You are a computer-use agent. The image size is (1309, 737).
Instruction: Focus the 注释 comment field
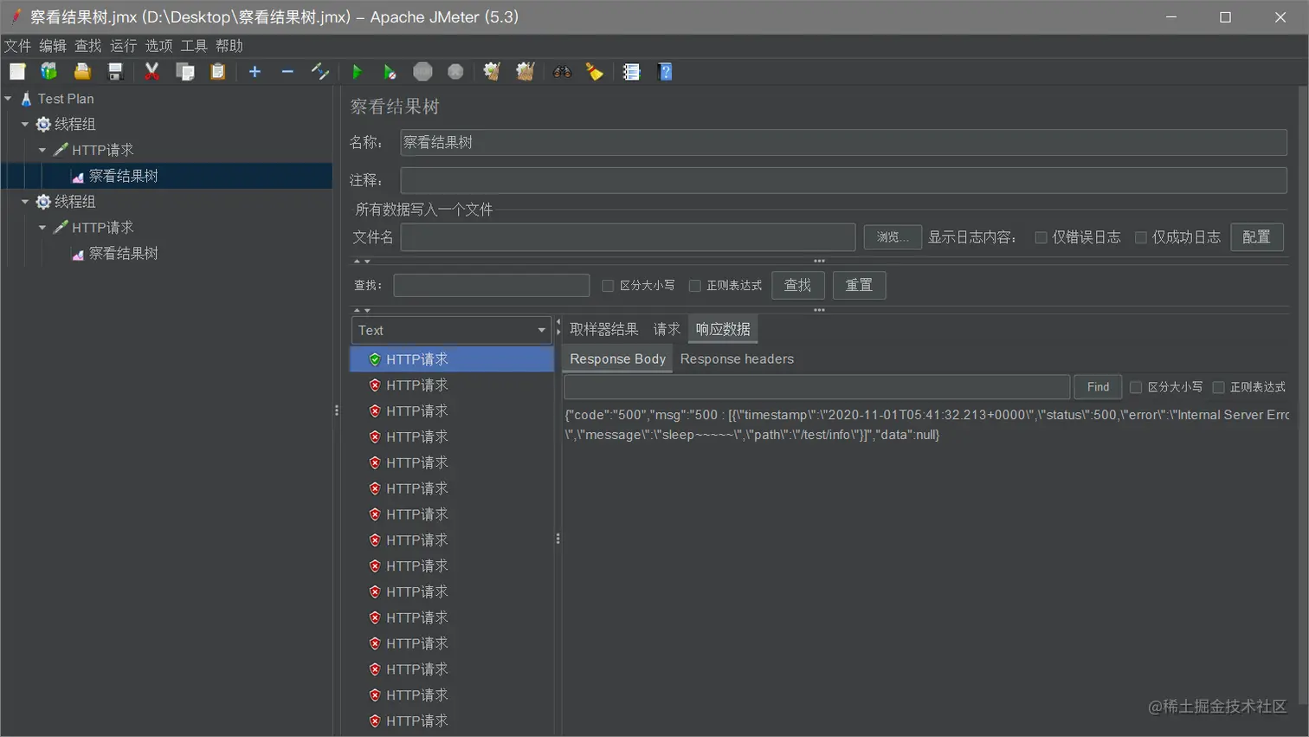pos(843,180)
